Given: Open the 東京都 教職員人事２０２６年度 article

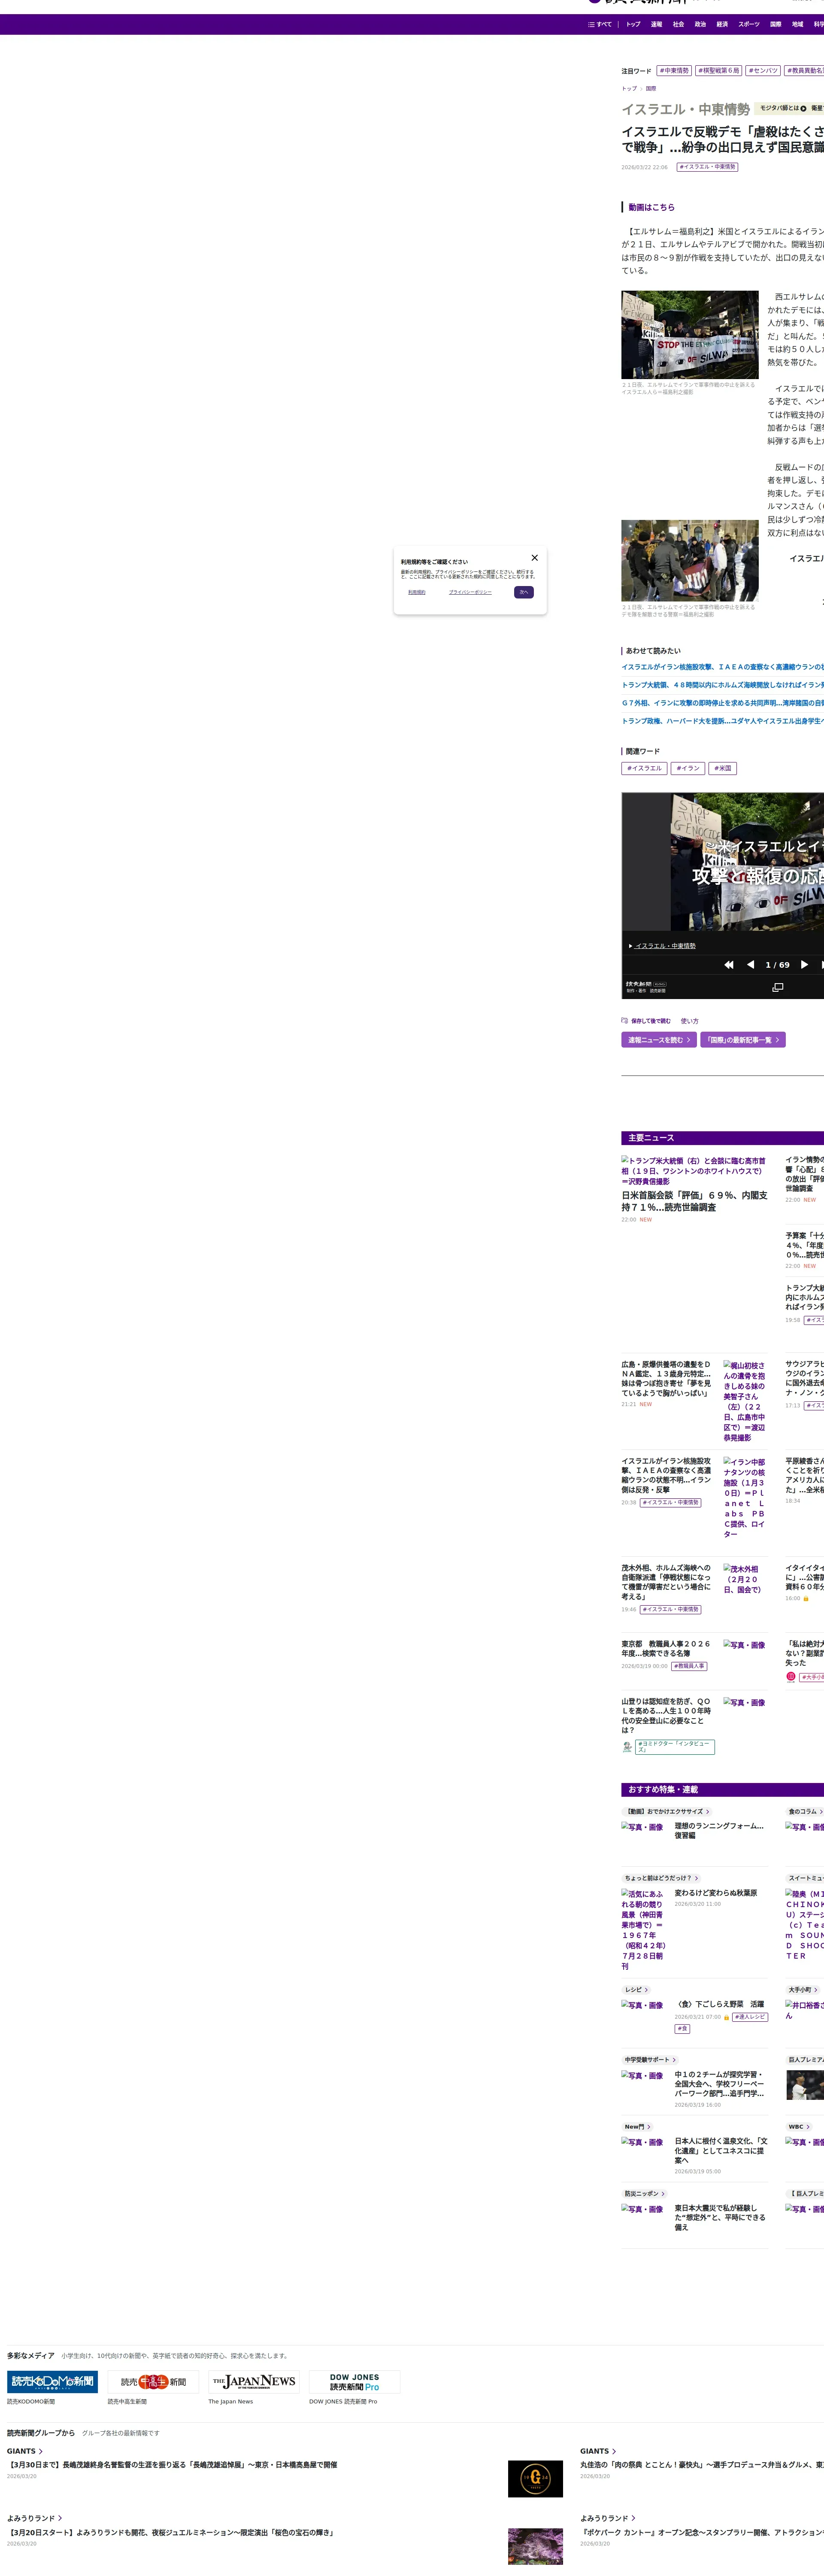Looking at the screenshot, I should [667, 1649].
